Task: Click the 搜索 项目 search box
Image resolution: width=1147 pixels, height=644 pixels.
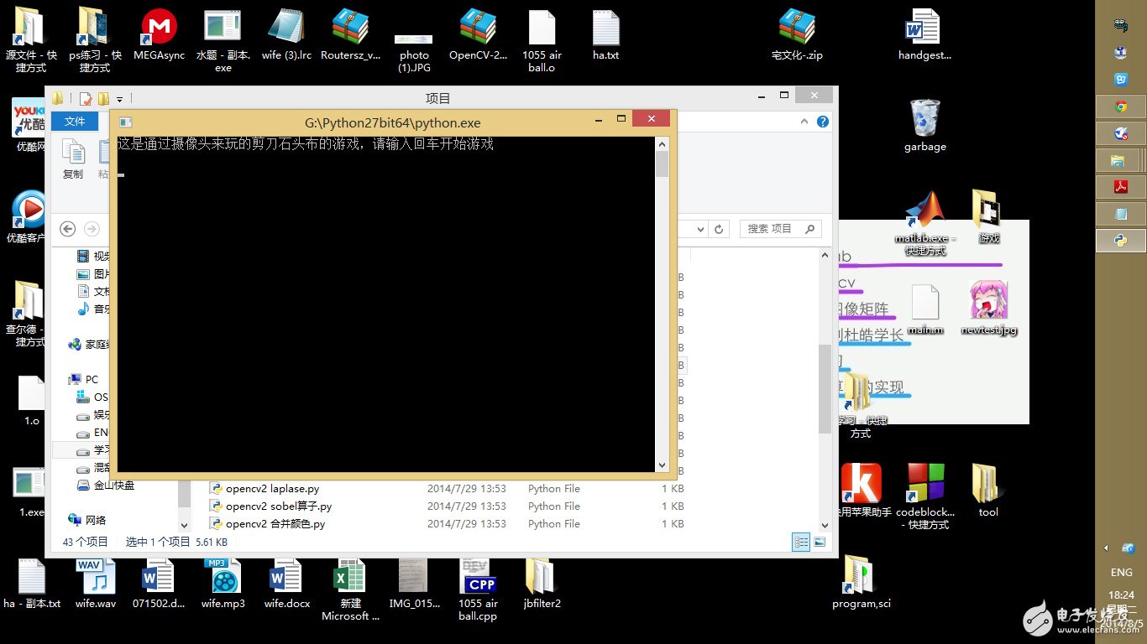Action: (773, 229)
